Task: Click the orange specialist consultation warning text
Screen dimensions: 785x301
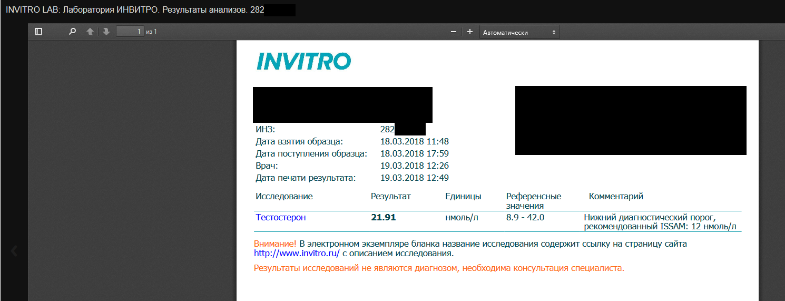Action: click(439, 268)
